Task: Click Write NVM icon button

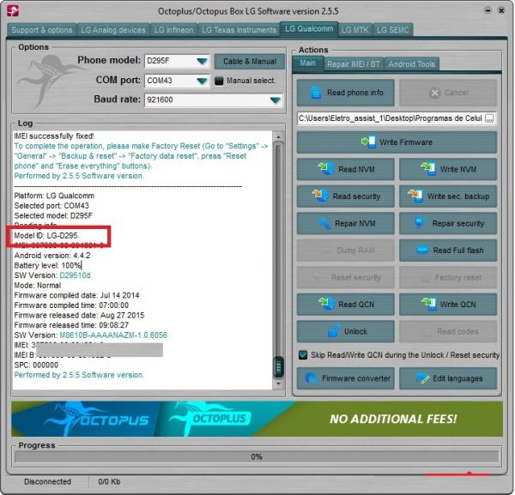Action: pyautogui.click(x=447, y=170)
